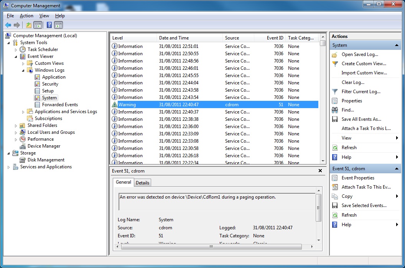The image size is (405, 268).
Task: Switch to the Details tab
Action: (x=142, y=183)
